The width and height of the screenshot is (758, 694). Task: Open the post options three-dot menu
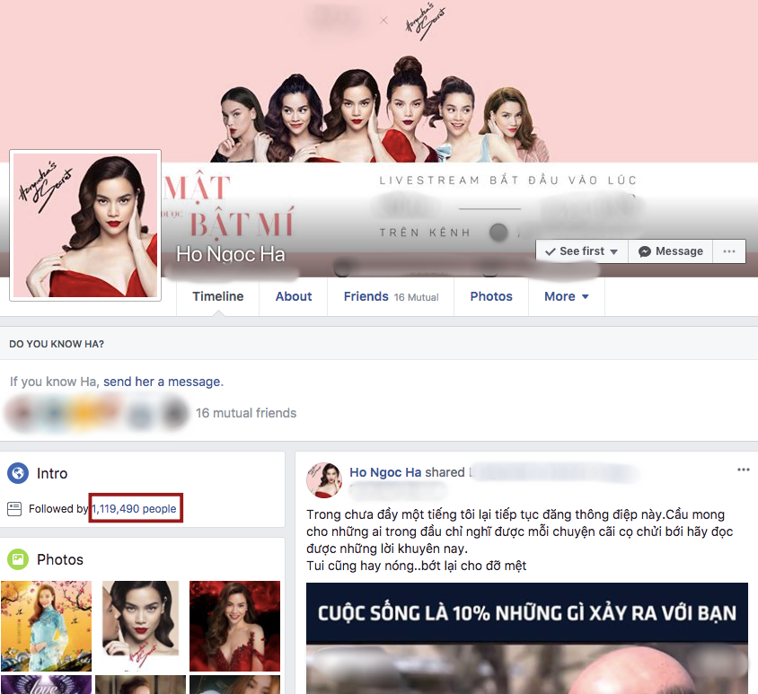(743, 470)
